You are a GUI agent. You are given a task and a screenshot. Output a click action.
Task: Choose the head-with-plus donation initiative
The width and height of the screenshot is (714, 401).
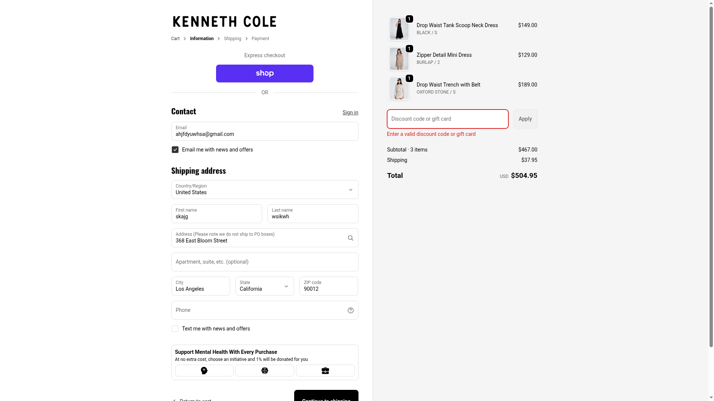pyautogui.click(x=204, y=371)
